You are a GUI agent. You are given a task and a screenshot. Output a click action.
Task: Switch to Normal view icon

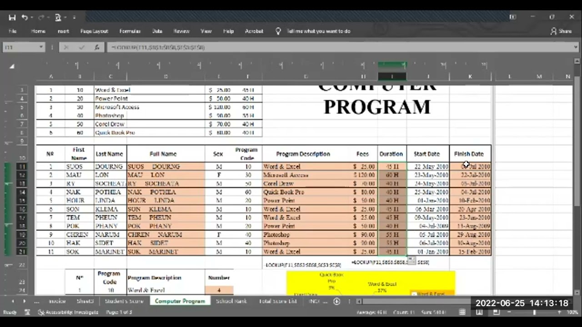pos(462,312)
